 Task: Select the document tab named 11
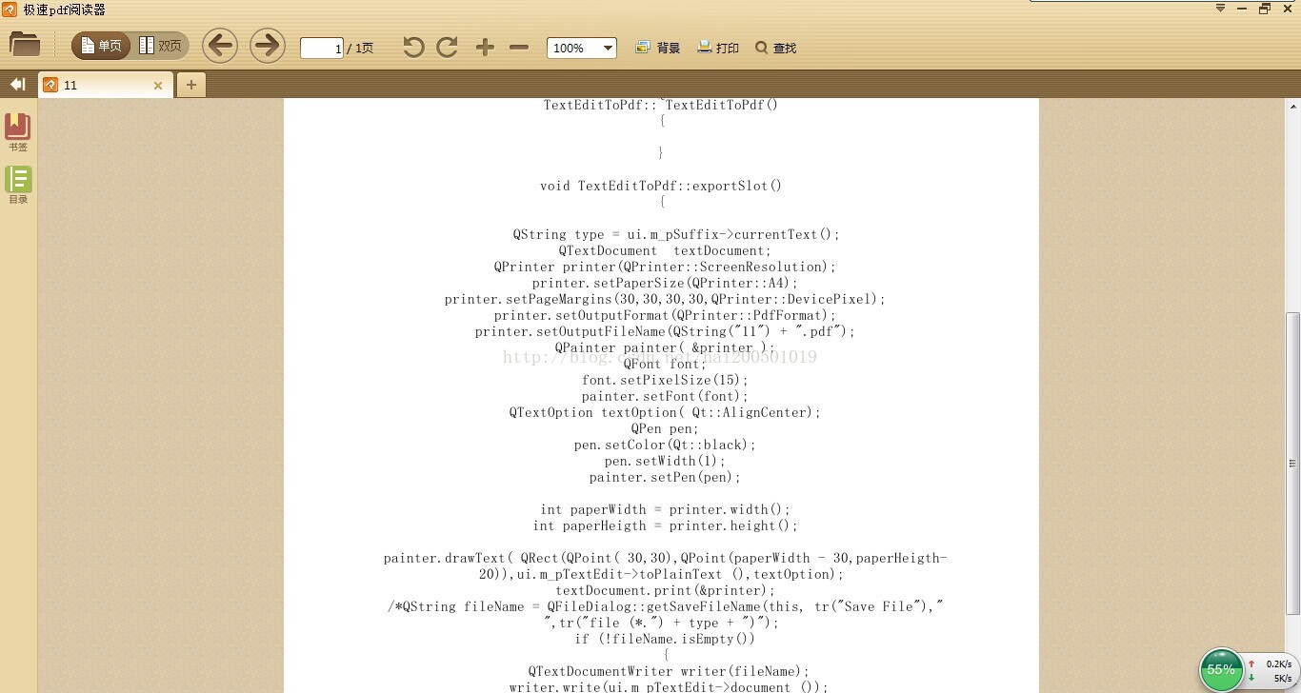click(x=105, y=85)
